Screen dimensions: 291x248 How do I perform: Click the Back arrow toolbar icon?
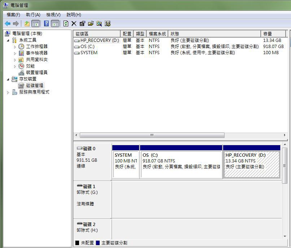[8, 23]
